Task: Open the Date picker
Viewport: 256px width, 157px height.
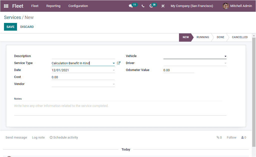Action: [x=114, y=70]
